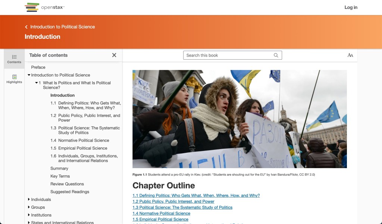Collapse the Introduction to Political Science unit
Image resolution: width=382 pixels, height=224 pixels.
pos(29,75)
